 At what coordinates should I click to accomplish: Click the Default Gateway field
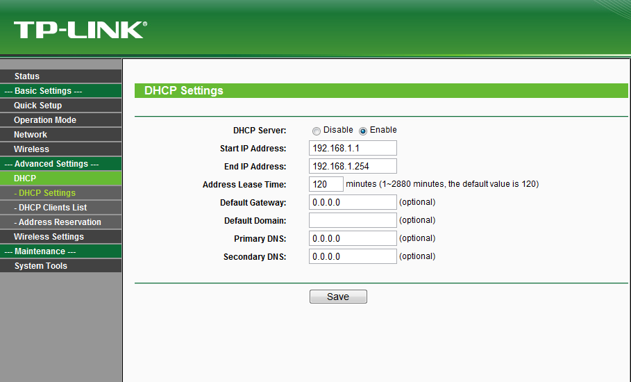(353, 202)
